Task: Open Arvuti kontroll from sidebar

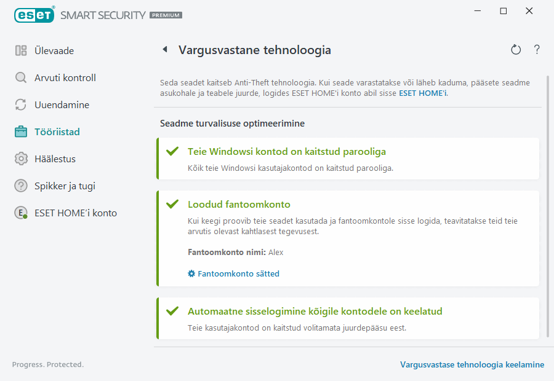Action: [x=21, y=77]
